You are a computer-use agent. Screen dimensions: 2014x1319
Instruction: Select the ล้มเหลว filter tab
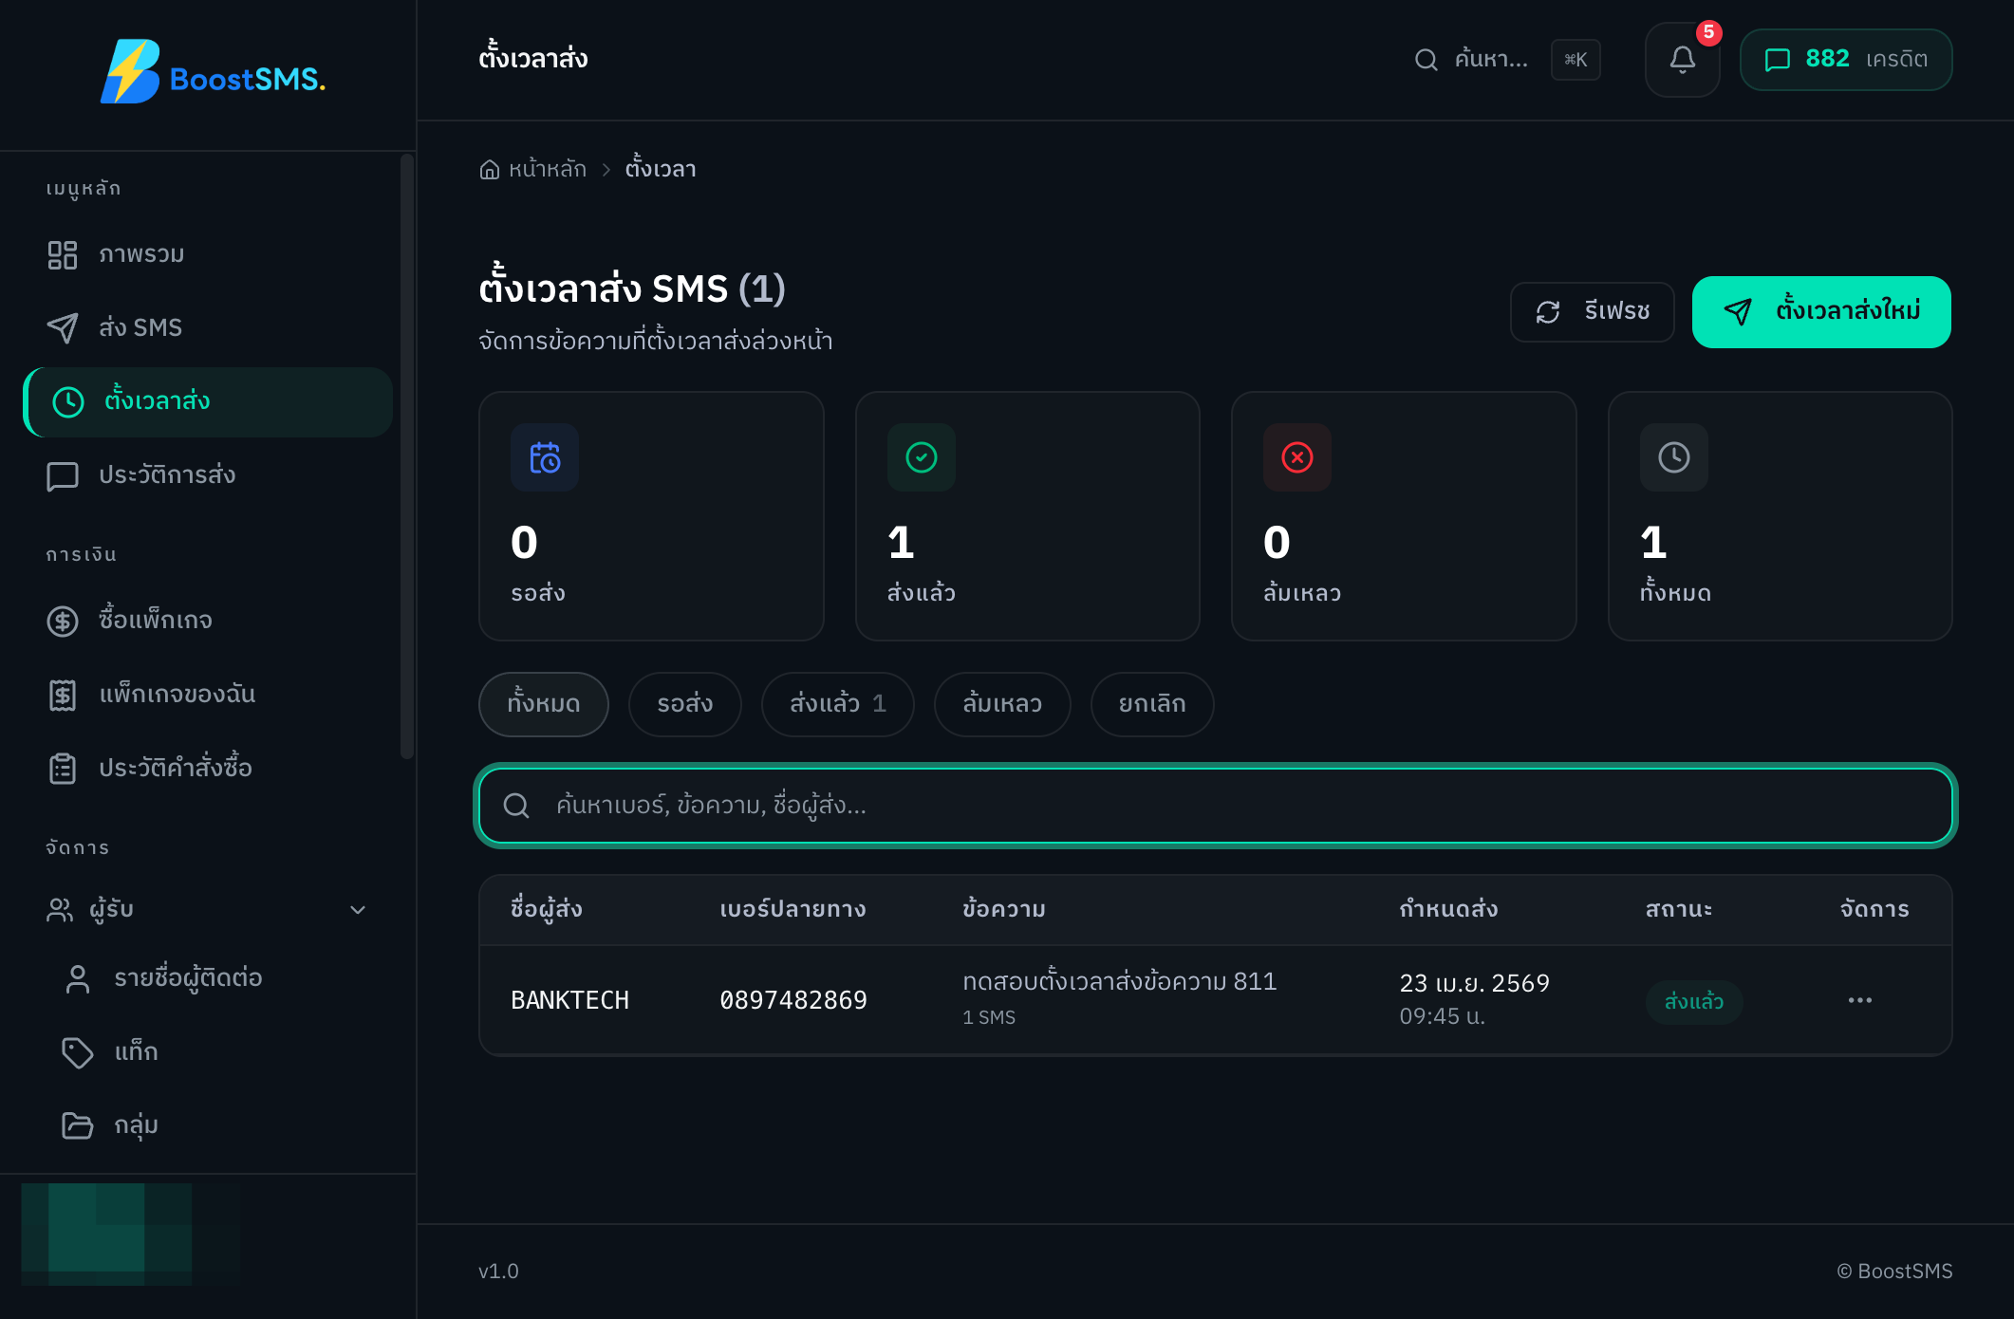(1002, 704)
